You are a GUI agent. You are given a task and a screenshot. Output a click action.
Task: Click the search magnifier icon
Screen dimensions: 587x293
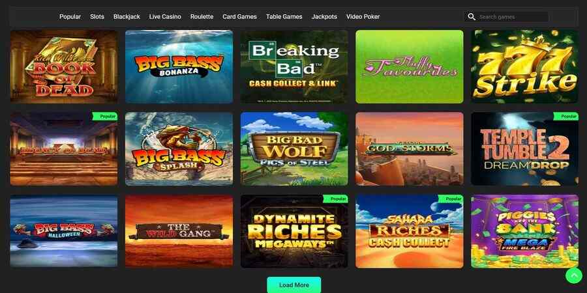(x=472, y=17)
